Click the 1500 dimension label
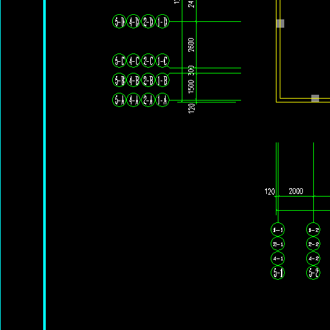330x330 pixels. (191, 86)
